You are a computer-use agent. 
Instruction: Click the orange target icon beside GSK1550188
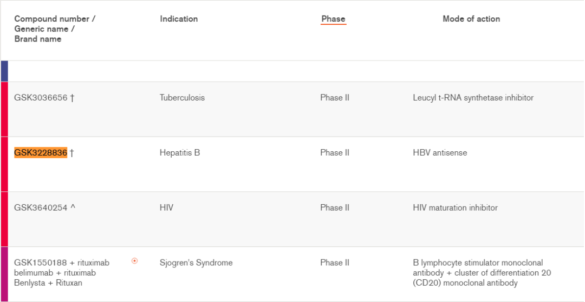135,261
